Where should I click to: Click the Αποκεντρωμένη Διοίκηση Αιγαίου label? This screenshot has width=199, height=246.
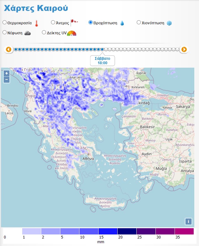(x=115, y=159)
